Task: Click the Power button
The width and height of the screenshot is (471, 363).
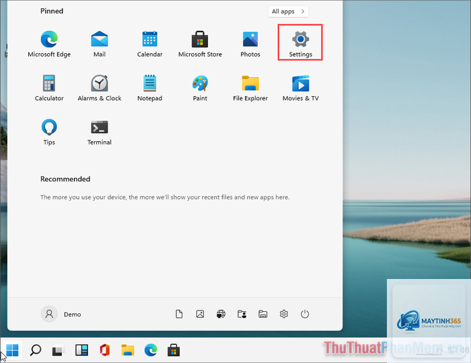Action: tap(305, 314)
